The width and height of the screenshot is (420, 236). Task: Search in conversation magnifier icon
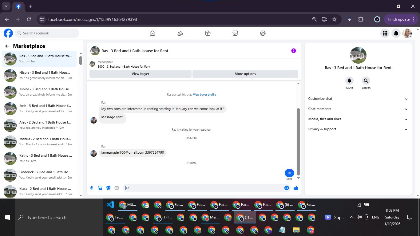click(366, 81)
